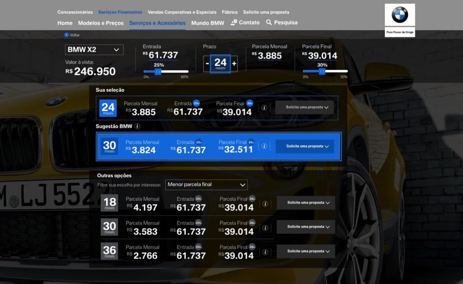The width and height of the screenshot is (463, 284).
Task: Click the 24 meses Prazo value field
Action: tap(220, 62)
